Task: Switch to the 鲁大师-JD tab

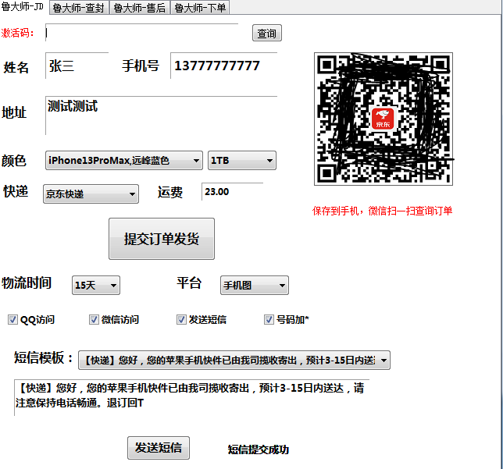Action: [x=23, y=7]
